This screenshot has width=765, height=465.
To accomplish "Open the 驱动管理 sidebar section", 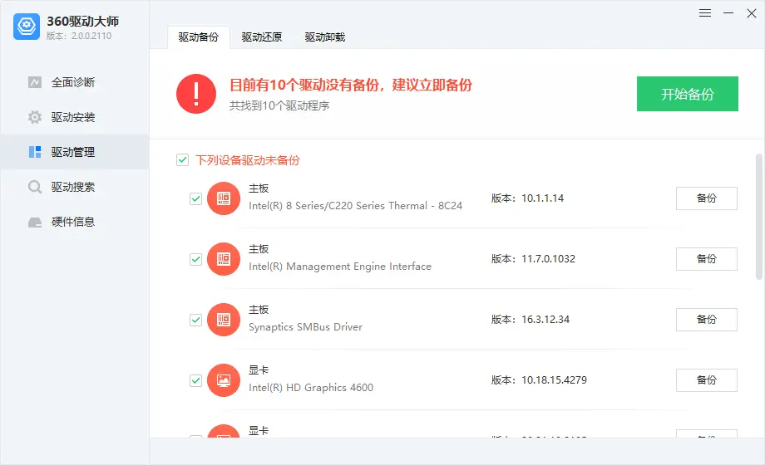I will [73, 152].
